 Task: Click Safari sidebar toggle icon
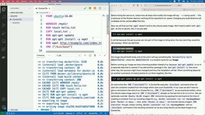(121, 5)
